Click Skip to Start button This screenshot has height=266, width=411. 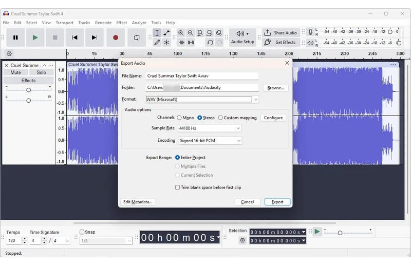pos(74,37)
